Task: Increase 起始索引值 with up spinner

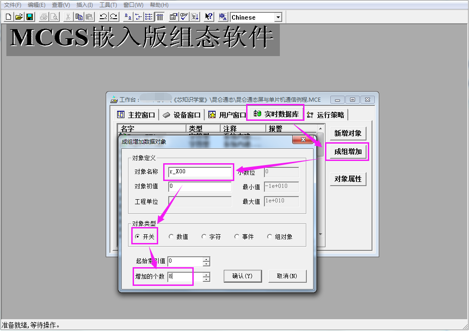Action: coord(206,259)
